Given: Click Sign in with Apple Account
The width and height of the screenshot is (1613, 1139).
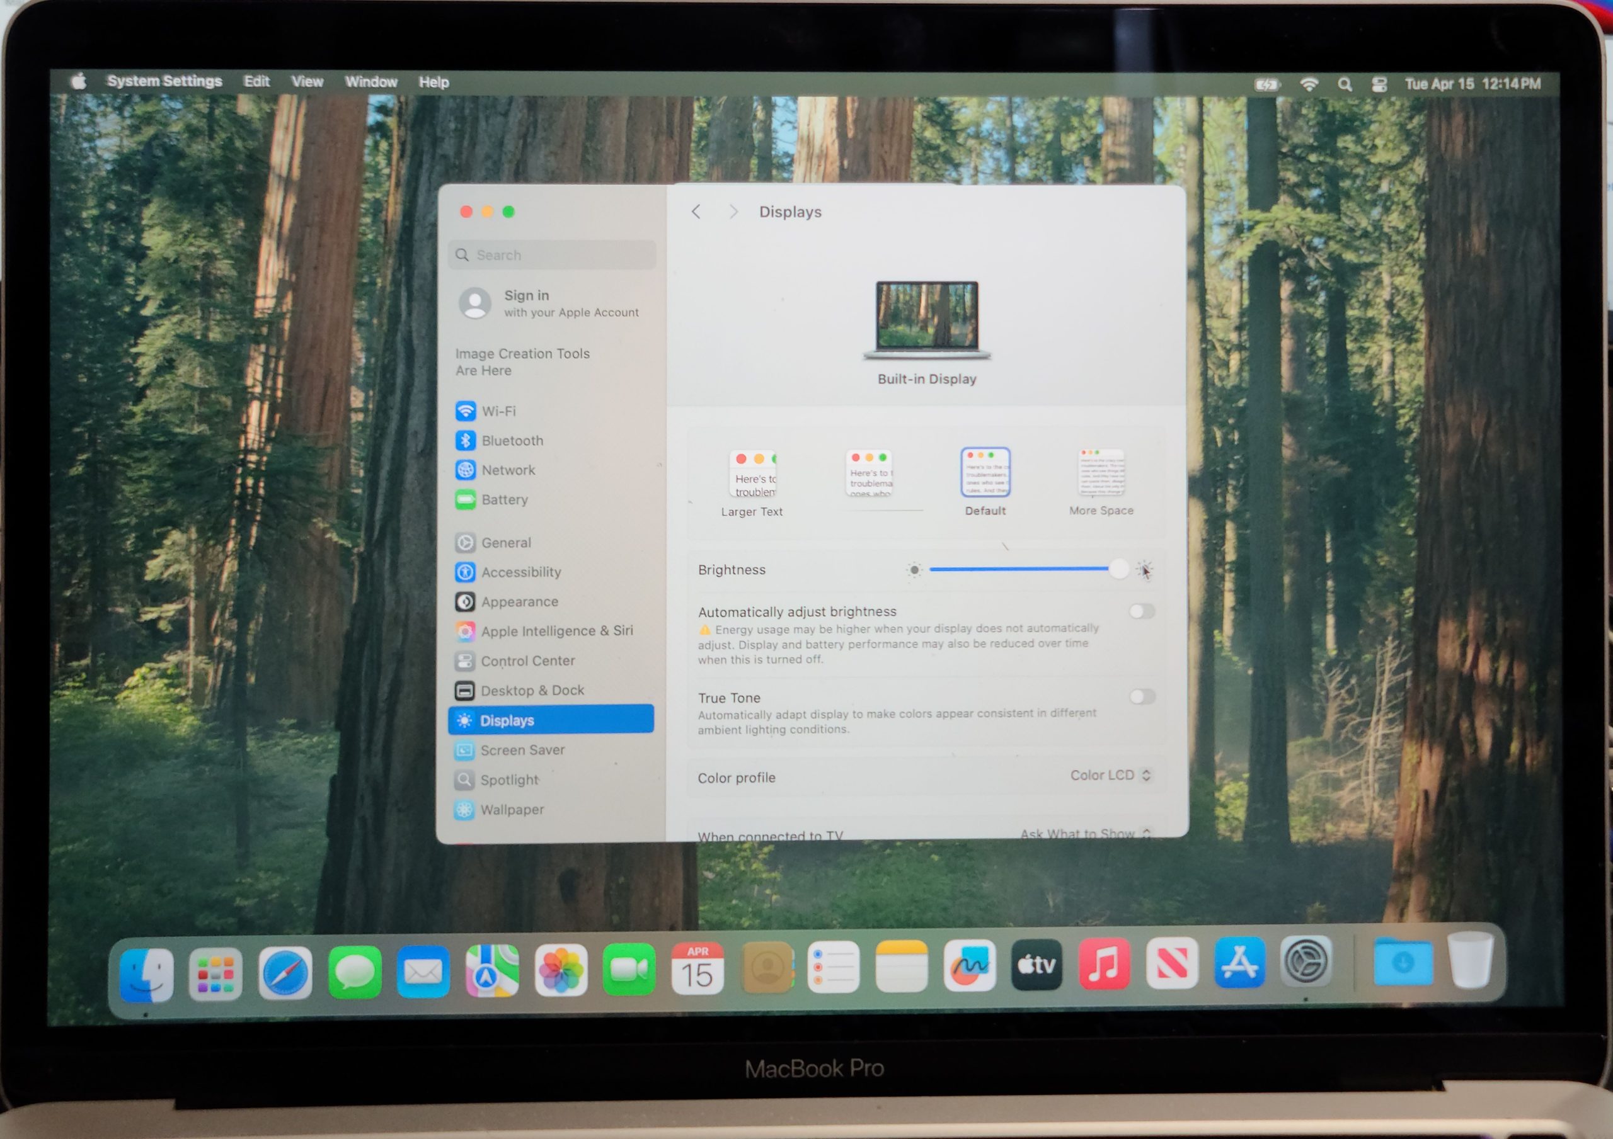Looking at the screenshot, I should click(x=549, y=303).
